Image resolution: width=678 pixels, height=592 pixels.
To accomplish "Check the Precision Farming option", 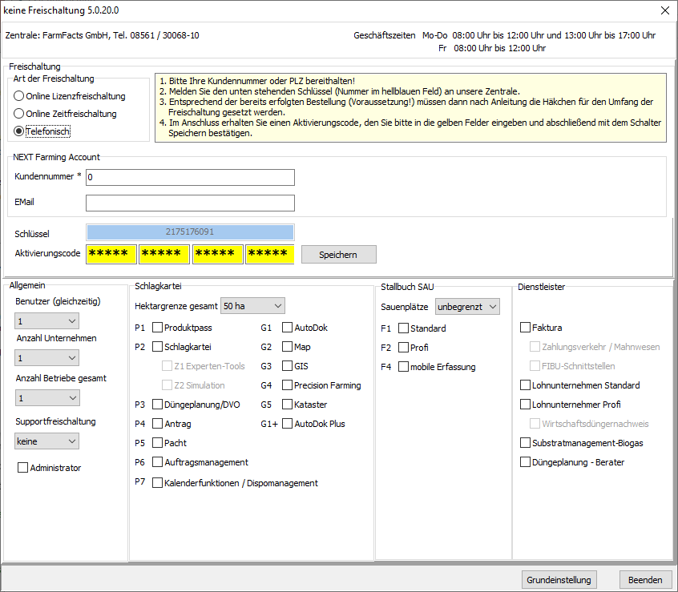I will pyautogui.click(x=287, y=385).
